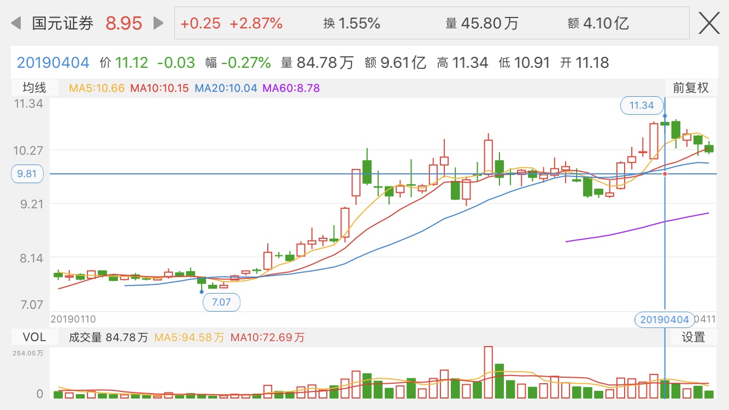The height and width of the screenshot is (410, 729).
Task: Click the selected date 20190404 in info row
Action: pyautogui.click(x=53, y=62)
